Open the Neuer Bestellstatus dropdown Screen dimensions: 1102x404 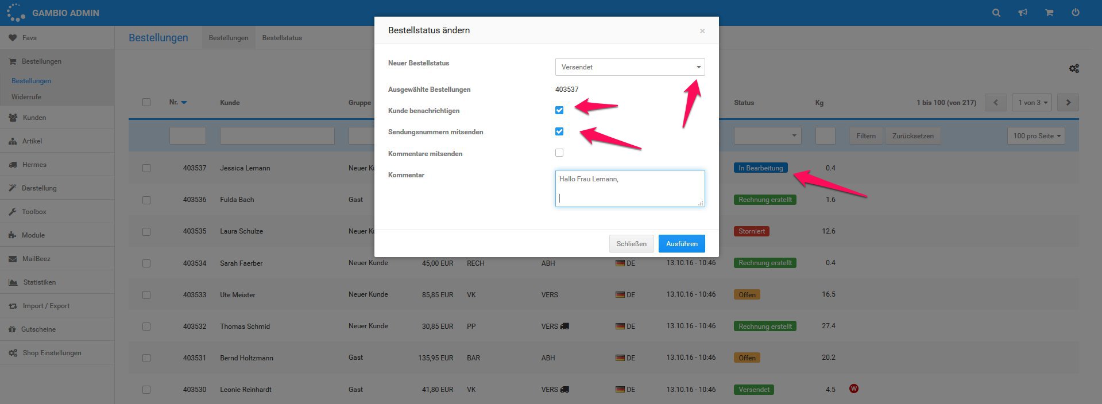click(630, 67)
